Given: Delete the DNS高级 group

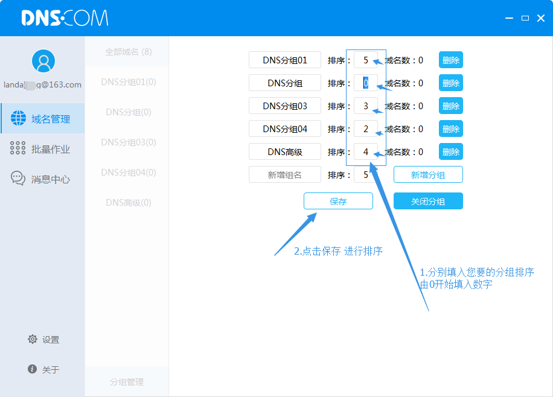Looking at the screenshot, I should click(450, 152).
